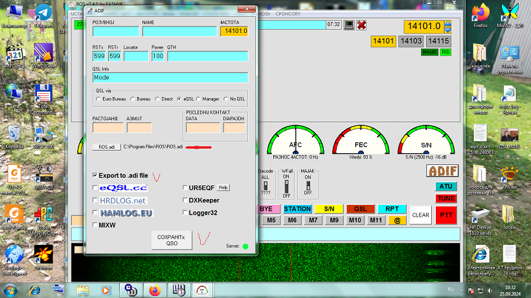
Task: Choose the No QSL radio button
Action: 225,99
